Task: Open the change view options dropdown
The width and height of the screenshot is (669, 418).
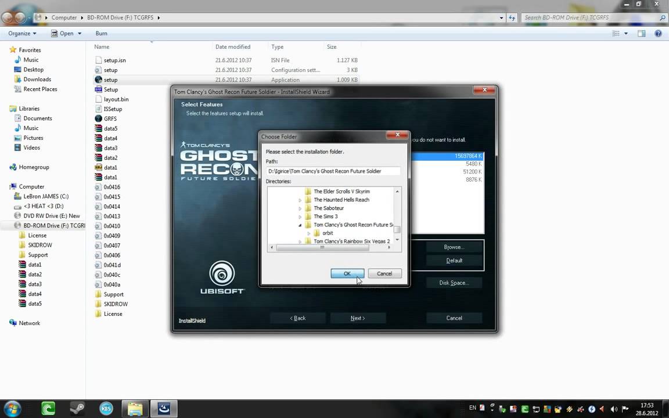Action: pyautogui.click(x=626, y=33)
